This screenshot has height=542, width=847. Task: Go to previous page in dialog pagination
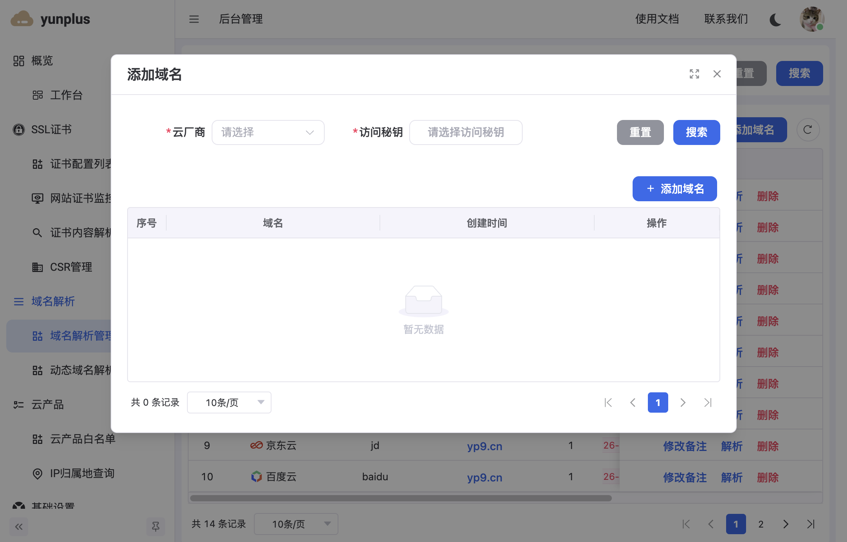coord(633,402)
